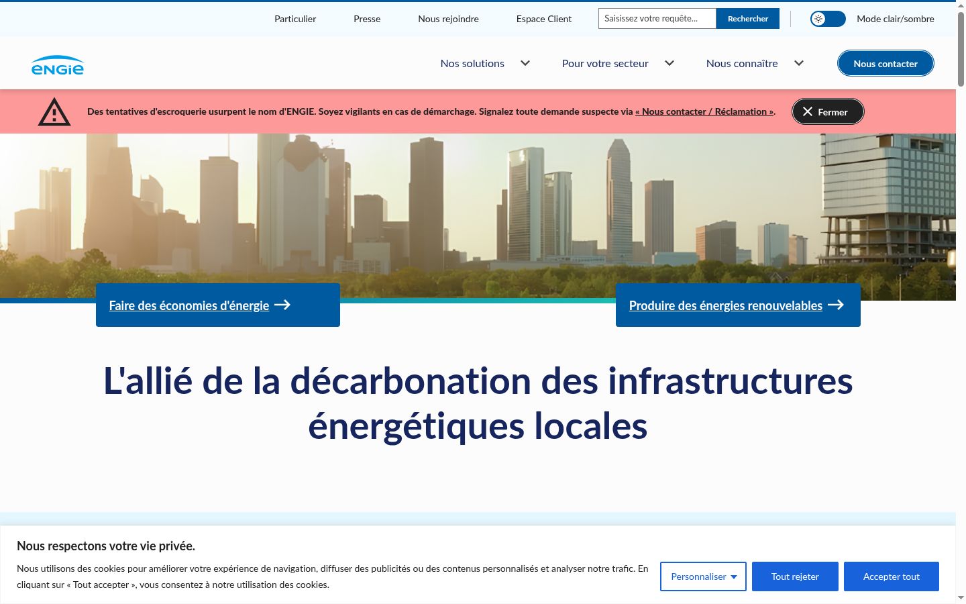Click the Nous contacter button
Image resolution: width=966 pixels, height=604 pixels.
[885, 63]
